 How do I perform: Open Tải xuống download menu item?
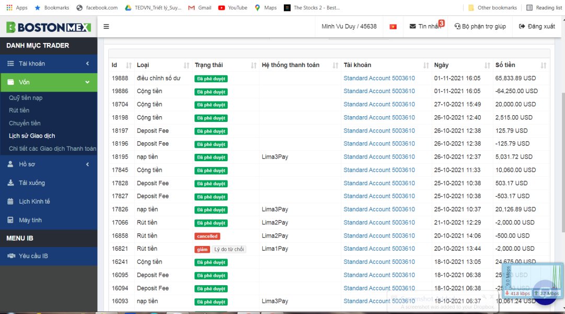(x=32, y=183)
